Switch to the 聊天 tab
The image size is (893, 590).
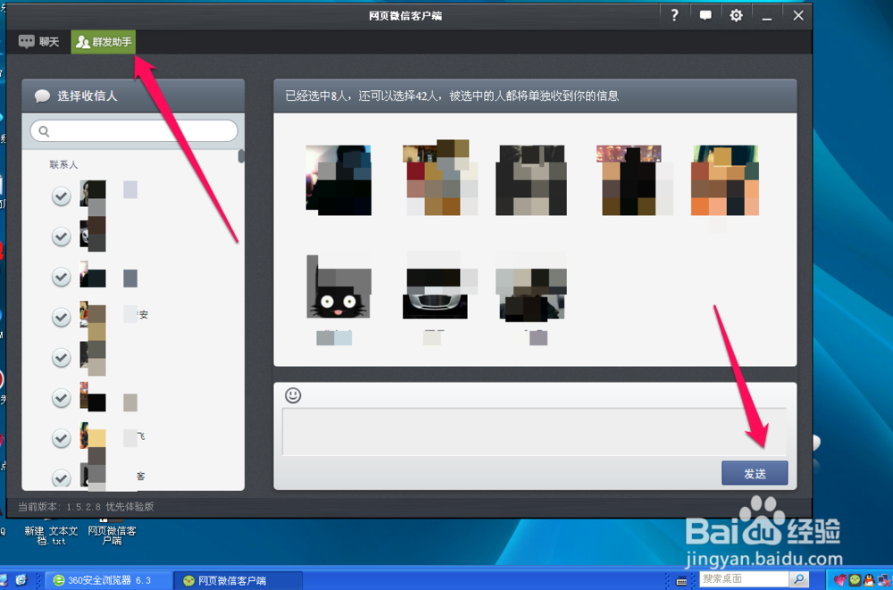[x=38, y=42]
